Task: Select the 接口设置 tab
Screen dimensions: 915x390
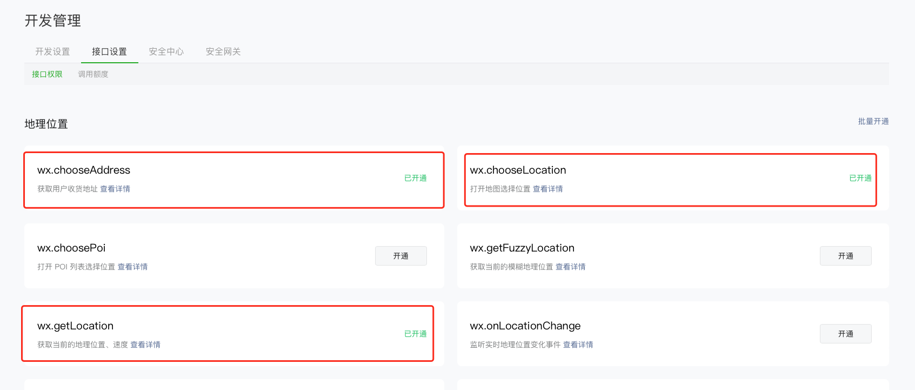Action: (x=109, y=52)
